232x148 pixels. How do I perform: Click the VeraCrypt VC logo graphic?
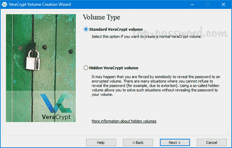tap(56, 103)
